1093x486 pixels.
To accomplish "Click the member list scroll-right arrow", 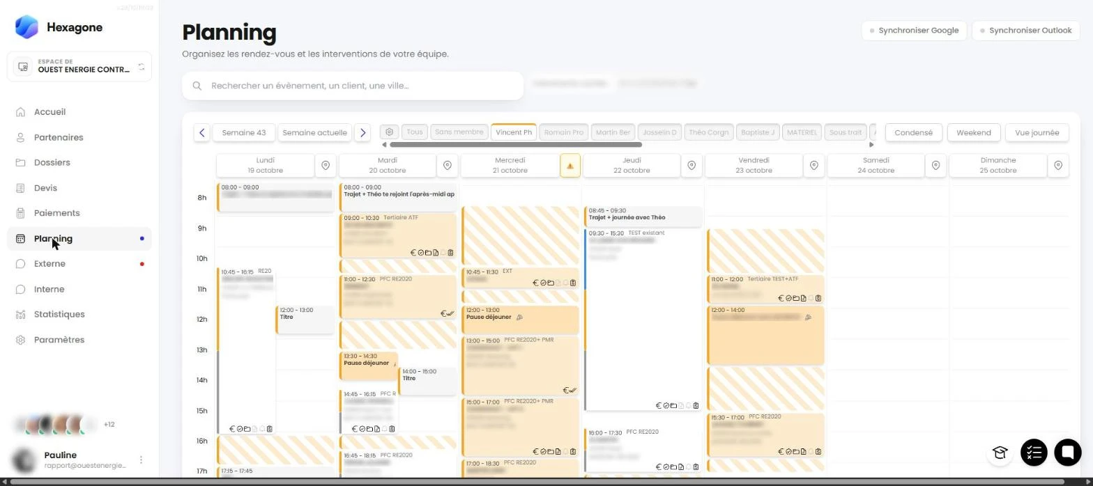I will (871, 145).
